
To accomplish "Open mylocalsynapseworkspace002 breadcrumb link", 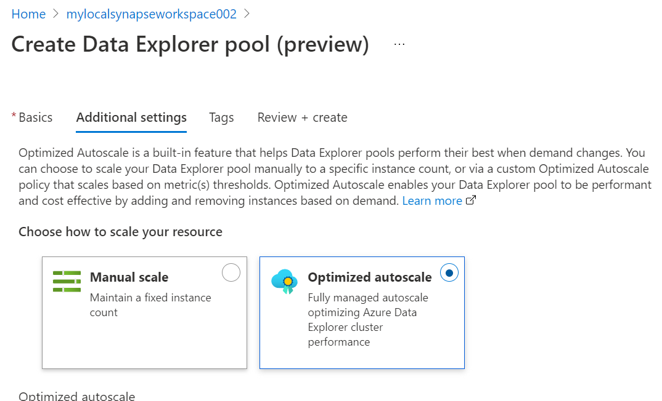I will pos(152,14).
